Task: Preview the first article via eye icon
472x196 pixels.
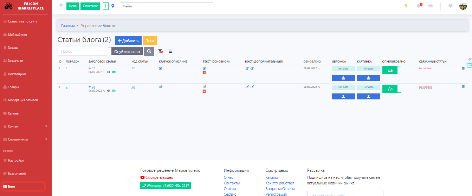Action: pos(109,72)
